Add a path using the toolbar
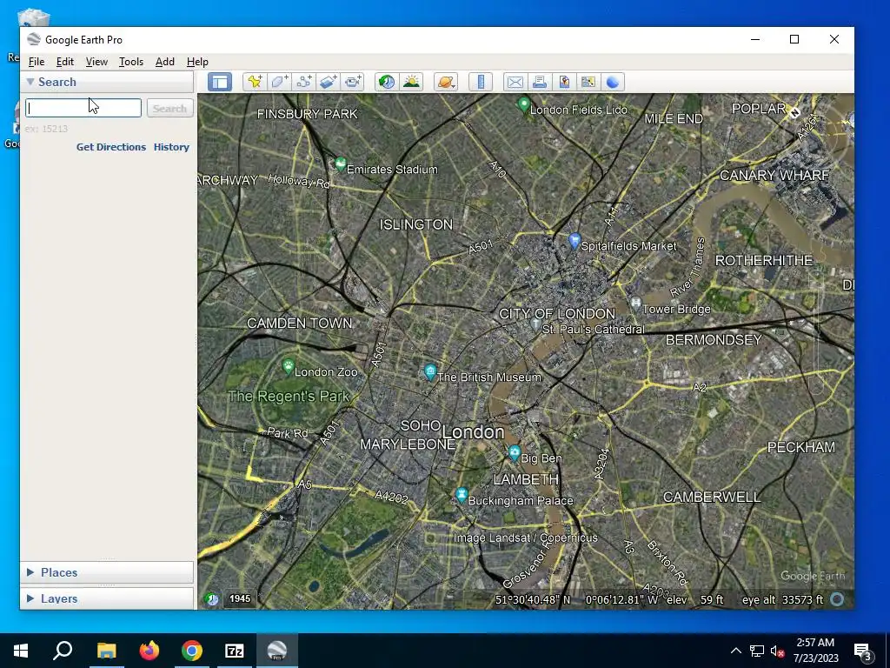The height and width of the screenshot is (668, 890). pos(303,82)
